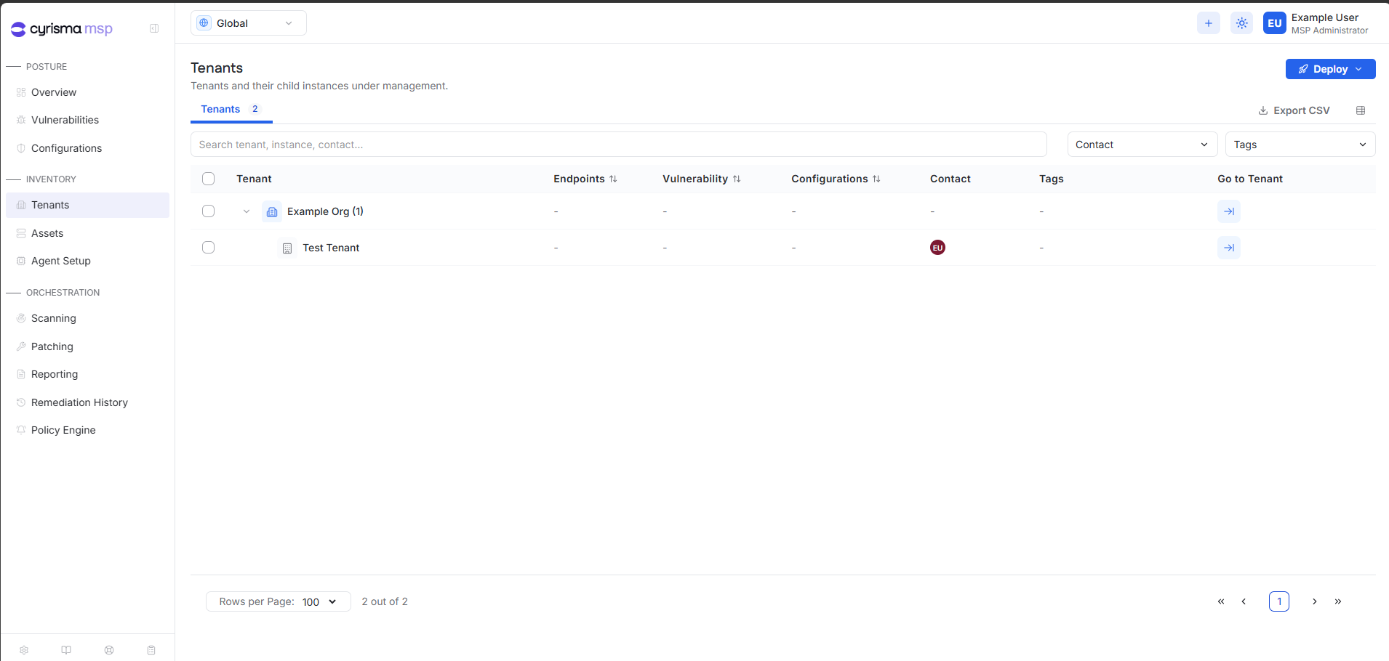
Task: Open support lifebuoy icon in sidebar footer
Action: 109,650
